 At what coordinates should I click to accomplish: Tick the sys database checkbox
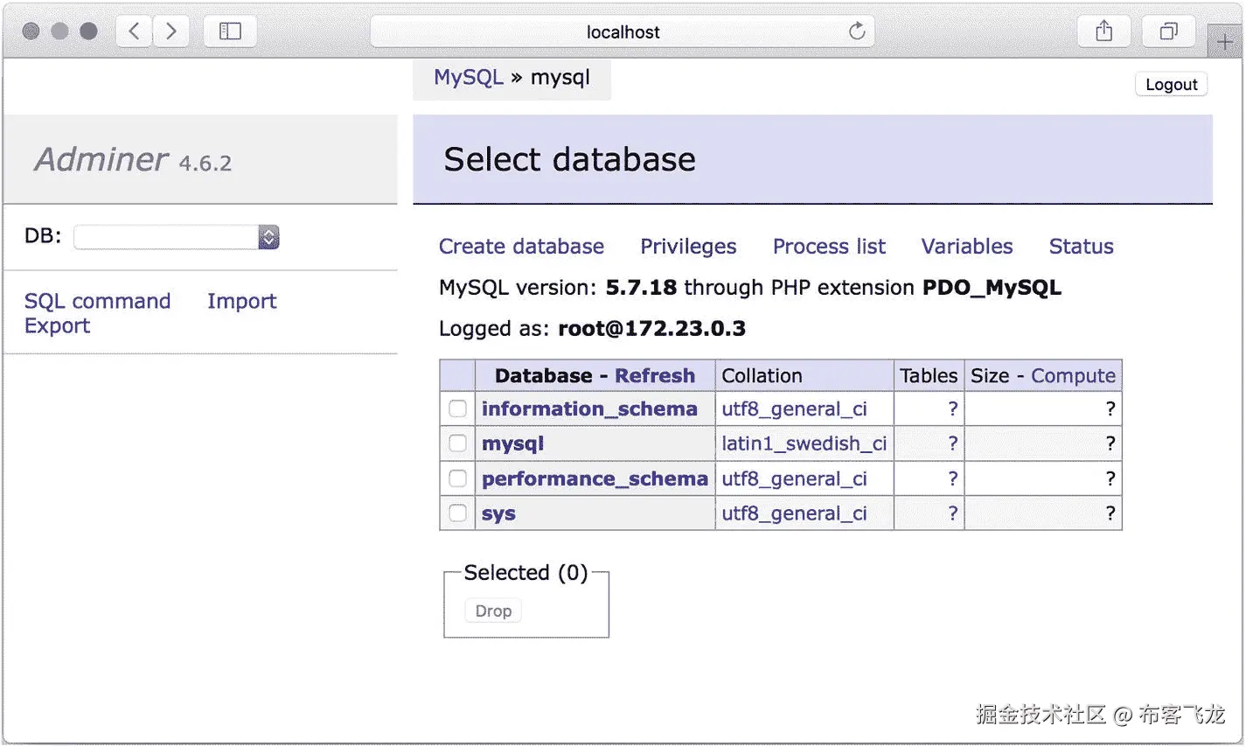457,513
